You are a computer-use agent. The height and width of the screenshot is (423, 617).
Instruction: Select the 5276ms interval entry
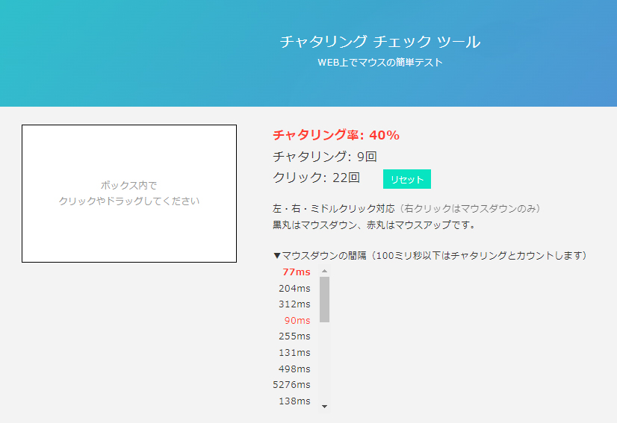click(291, 385)
